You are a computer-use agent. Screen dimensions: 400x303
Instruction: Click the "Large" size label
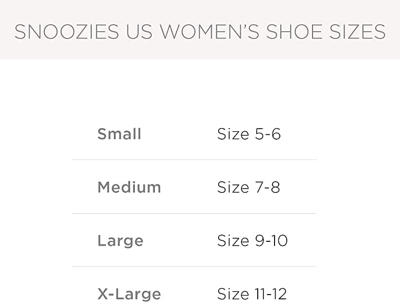tap(120, 241)
